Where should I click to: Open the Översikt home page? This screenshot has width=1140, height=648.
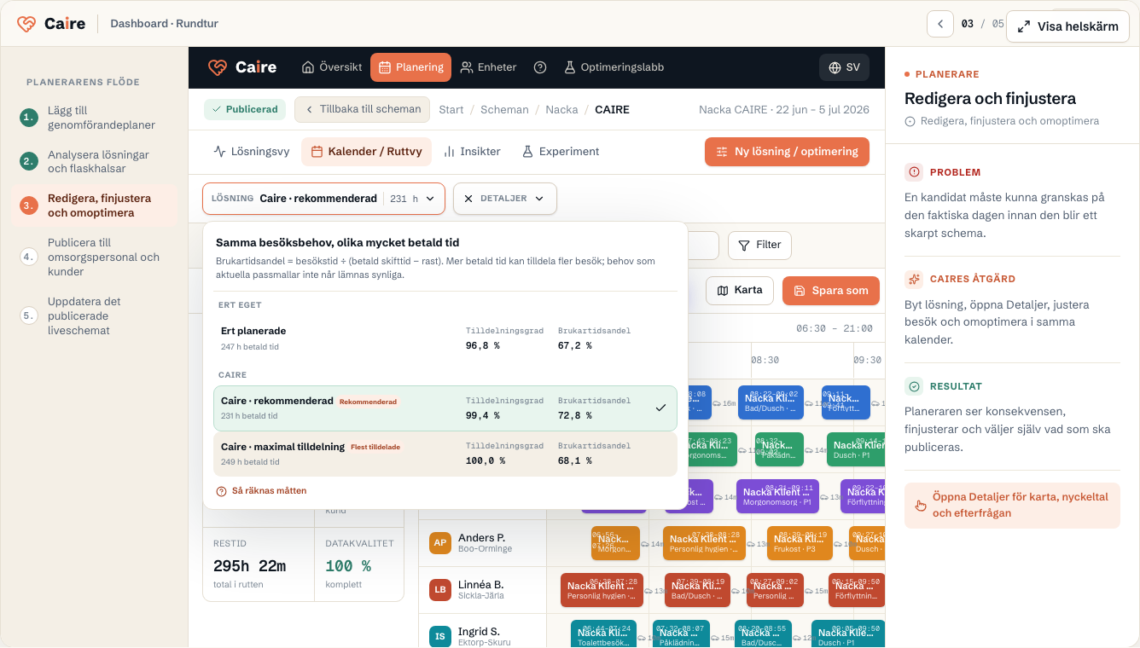click(x=332, y=67)
